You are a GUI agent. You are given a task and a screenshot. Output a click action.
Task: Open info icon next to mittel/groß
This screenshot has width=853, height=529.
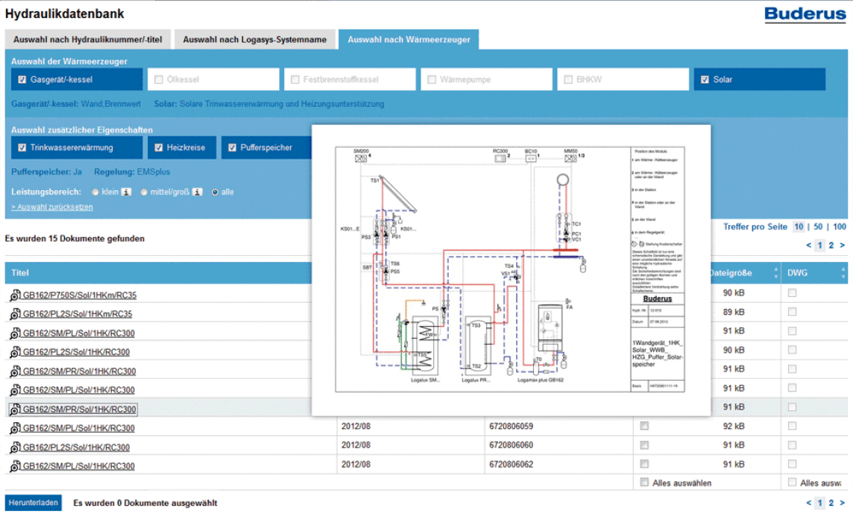point(198,192)
